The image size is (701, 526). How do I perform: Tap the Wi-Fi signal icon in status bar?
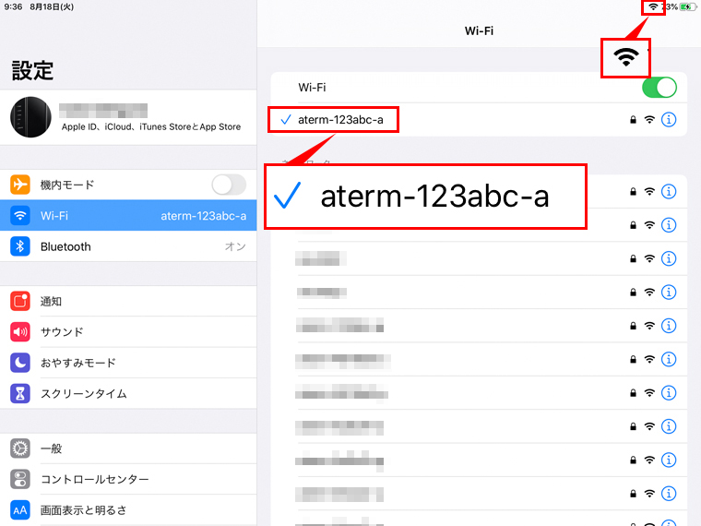tap(653, 6)
